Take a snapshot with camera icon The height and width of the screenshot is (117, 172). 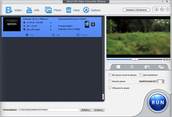click(x=147, y=67)
